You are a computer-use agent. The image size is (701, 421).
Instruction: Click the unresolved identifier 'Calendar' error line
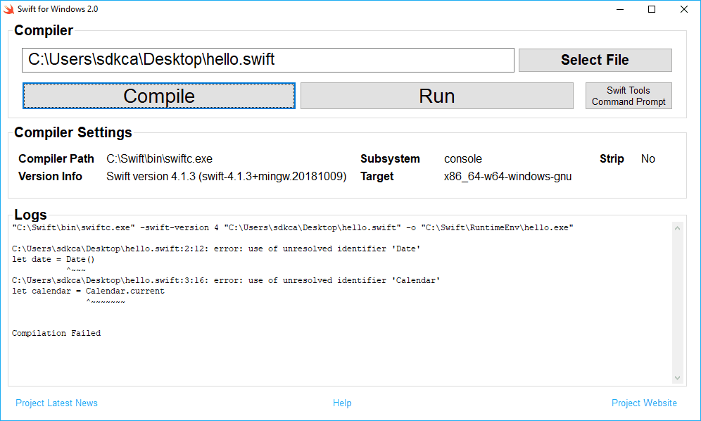(226, 280)
